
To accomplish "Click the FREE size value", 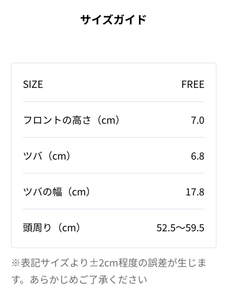I will 193,84.
